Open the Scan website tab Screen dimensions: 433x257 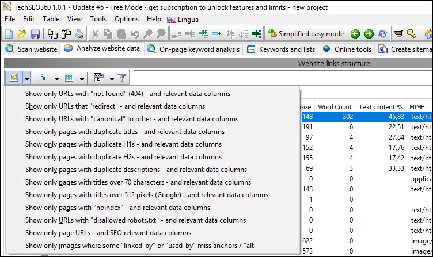point(31,49)
